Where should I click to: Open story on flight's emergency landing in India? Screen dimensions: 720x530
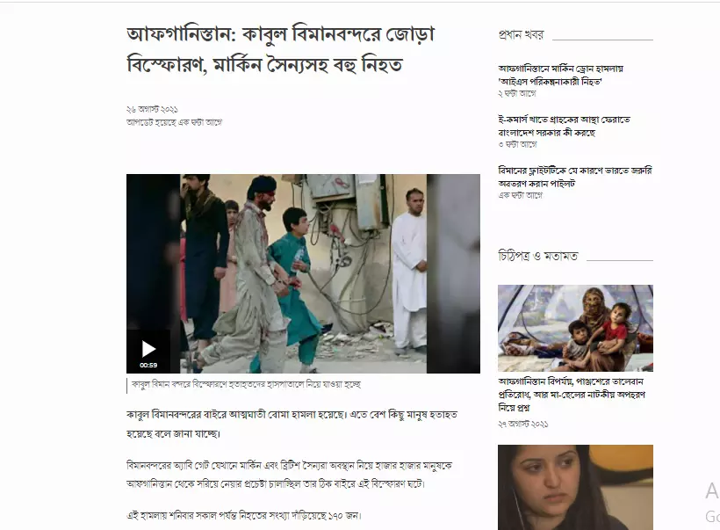pos(575,177)
